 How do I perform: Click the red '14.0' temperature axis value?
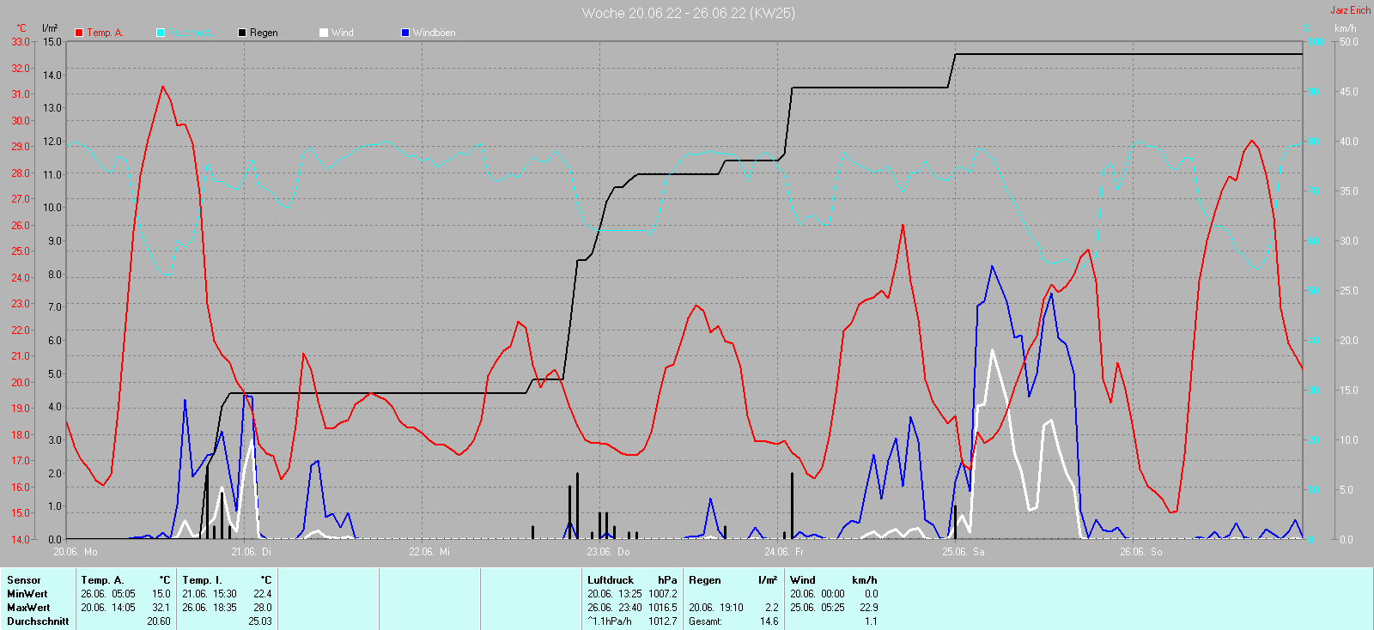point(21,539)
